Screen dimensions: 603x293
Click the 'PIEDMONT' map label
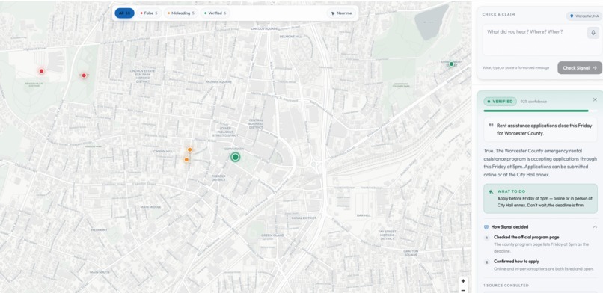point(99,230)
